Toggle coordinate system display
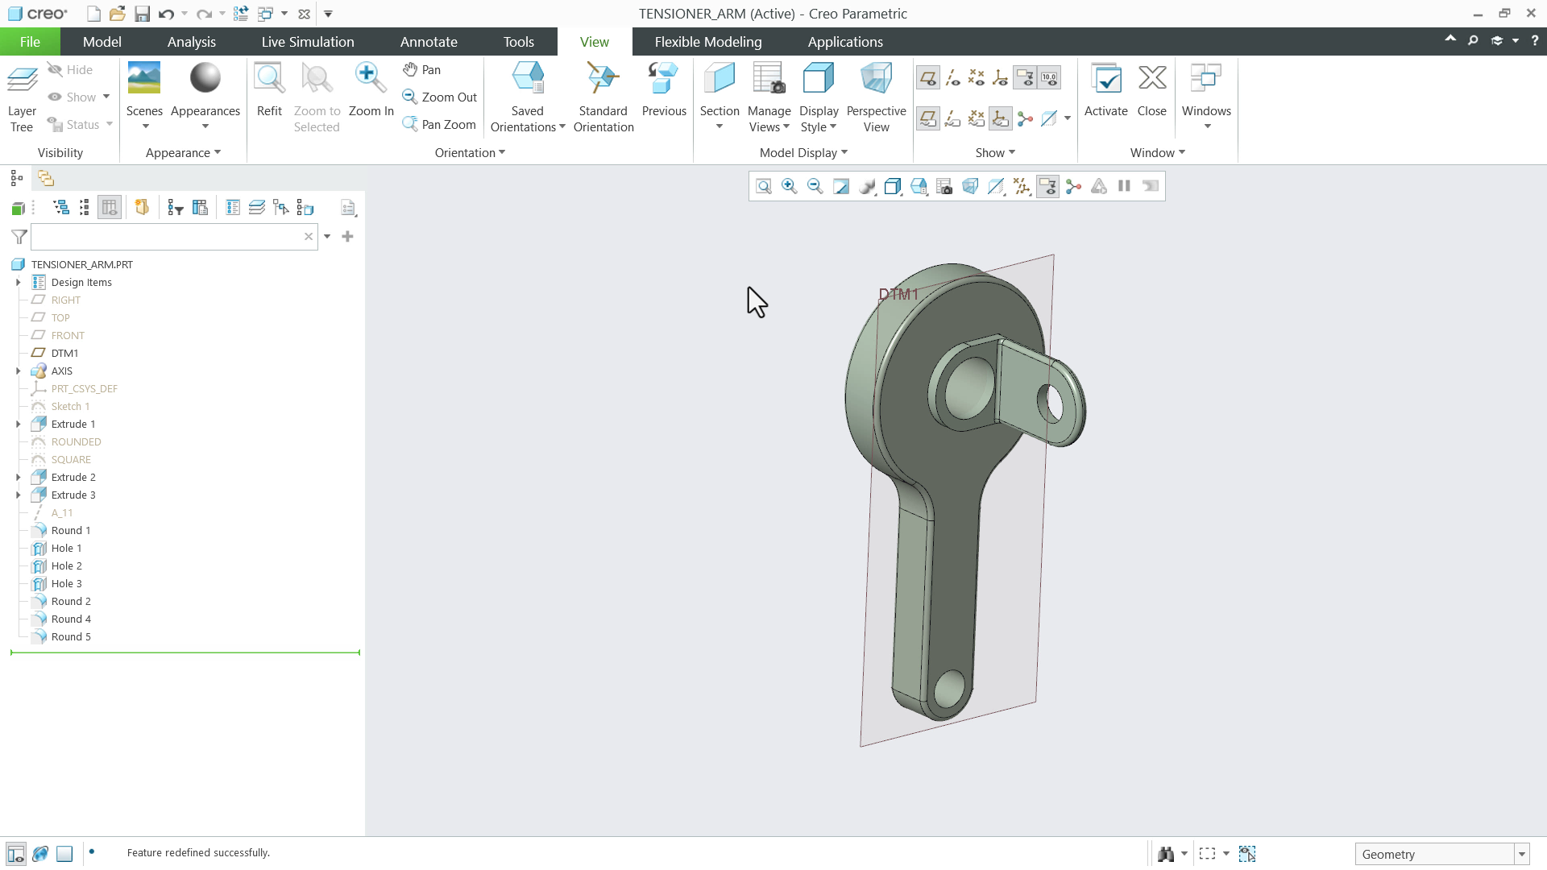This screenshot has height=870, width=1547. pos(1000,77)
